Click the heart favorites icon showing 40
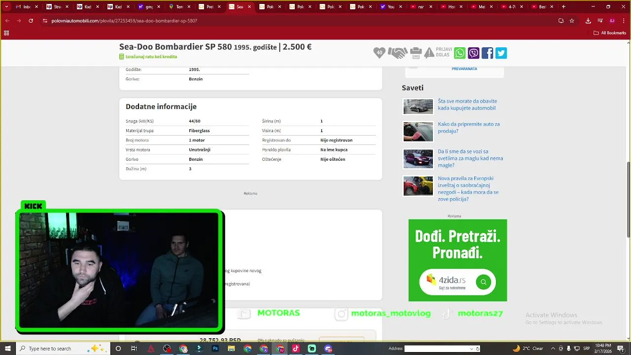 [379, 53]
